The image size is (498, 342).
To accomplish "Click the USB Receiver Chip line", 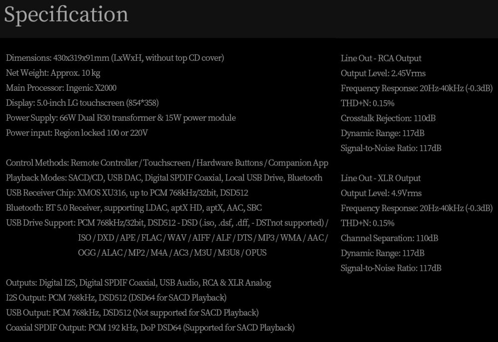I will (127, 193).
